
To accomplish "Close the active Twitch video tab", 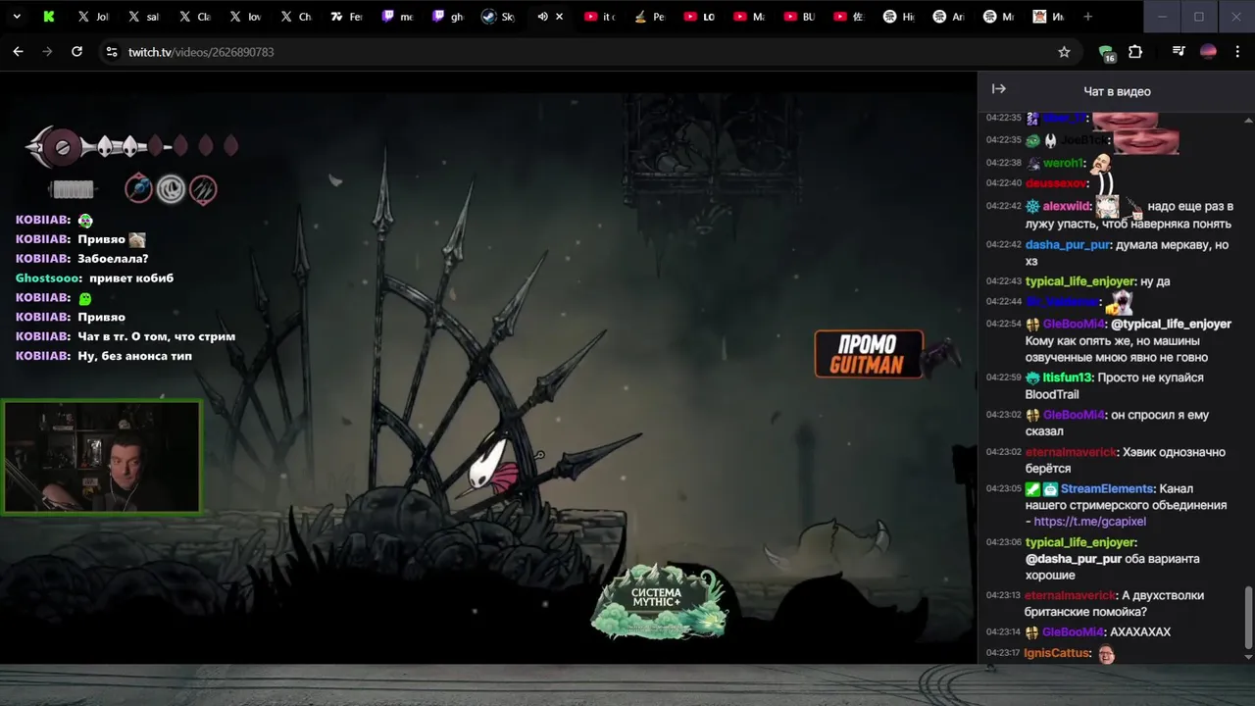I will coord(560,17).
